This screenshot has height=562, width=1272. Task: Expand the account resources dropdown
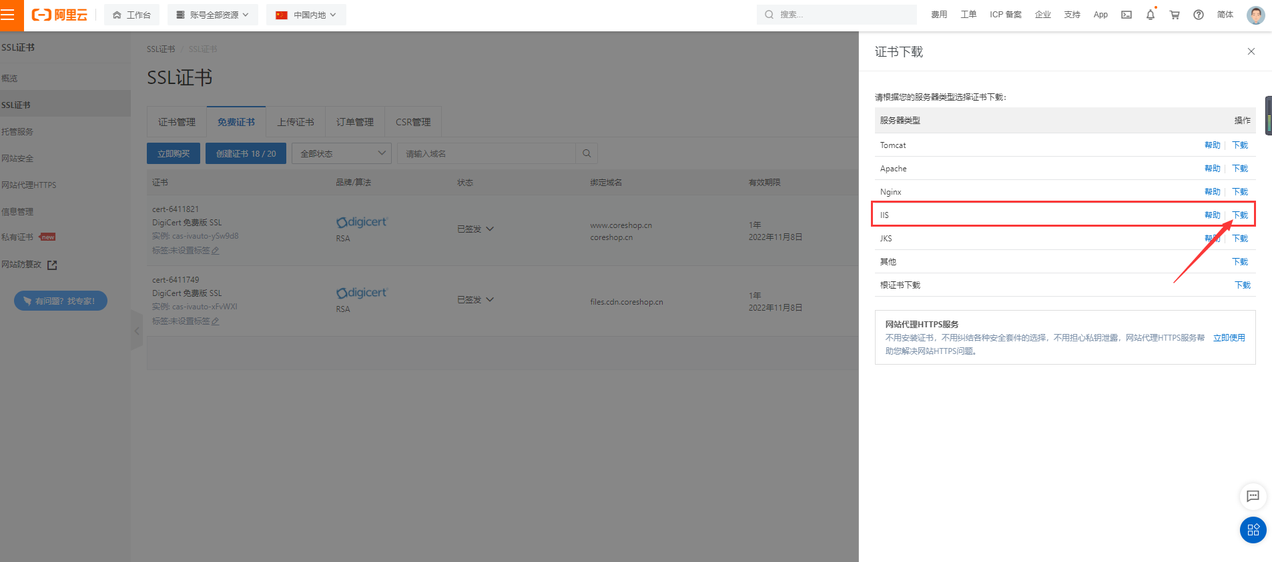coord(213,15)
